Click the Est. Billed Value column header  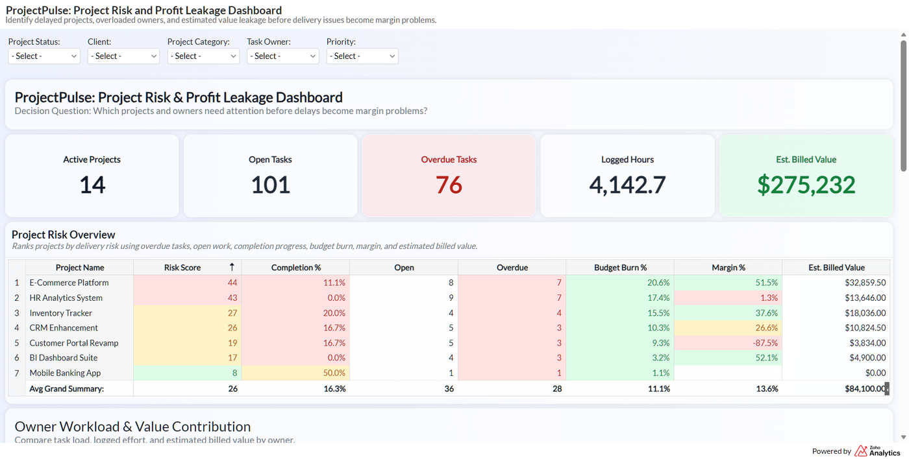[836, 267]
